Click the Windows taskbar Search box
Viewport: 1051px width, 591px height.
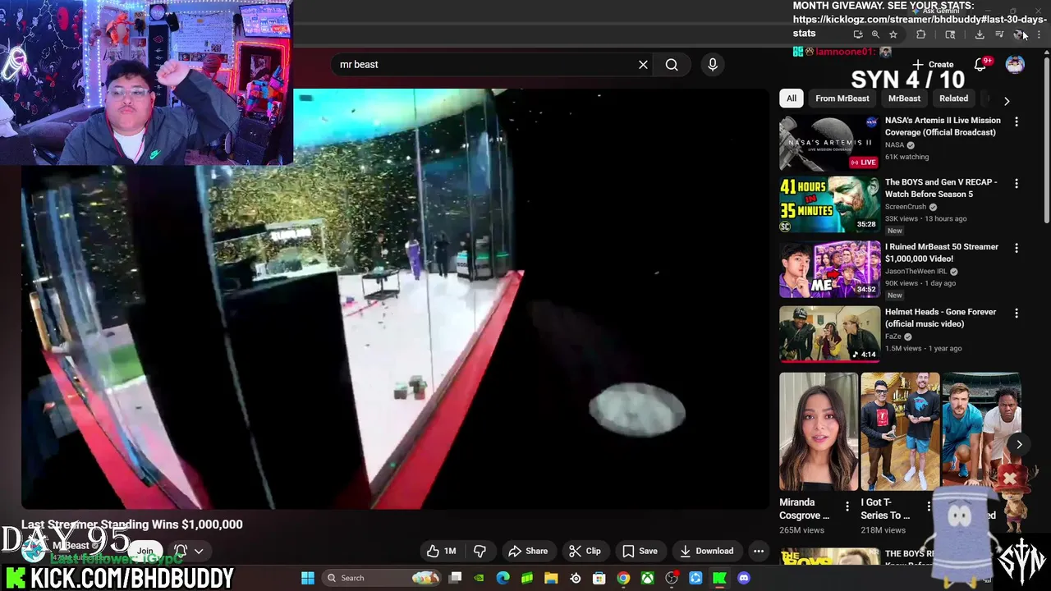tap(381, 578)
